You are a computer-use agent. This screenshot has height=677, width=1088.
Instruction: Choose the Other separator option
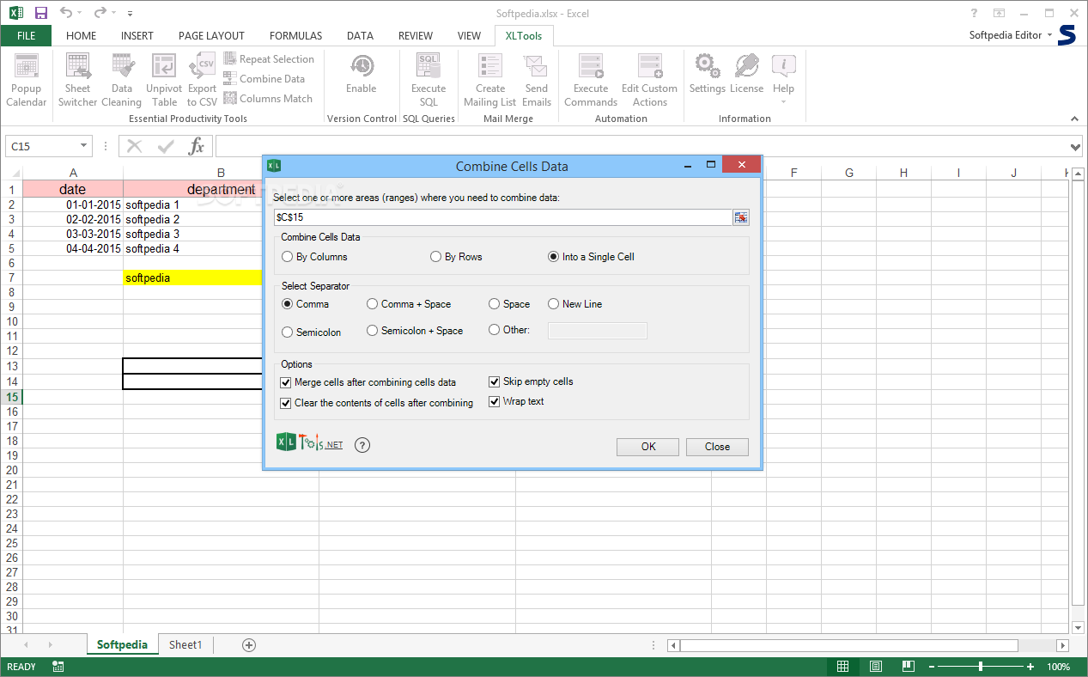(x=509, y=330)
